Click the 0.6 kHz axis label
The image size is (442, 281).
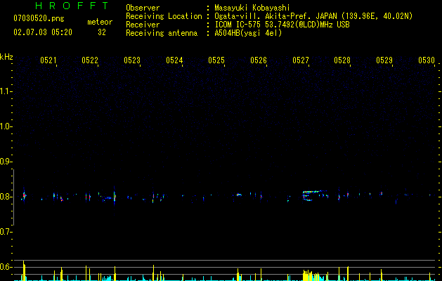coord(6,267)
